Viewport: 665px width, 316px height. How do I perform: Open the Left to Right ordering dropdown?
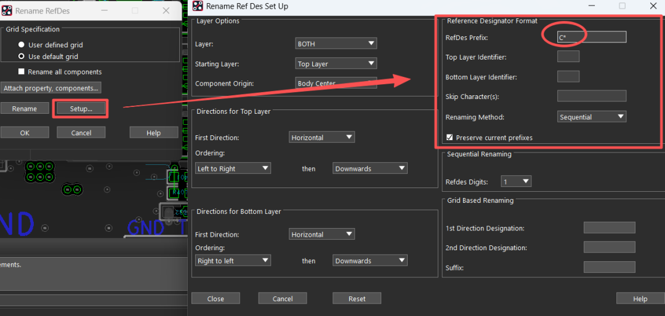click(x=233, y=168)
